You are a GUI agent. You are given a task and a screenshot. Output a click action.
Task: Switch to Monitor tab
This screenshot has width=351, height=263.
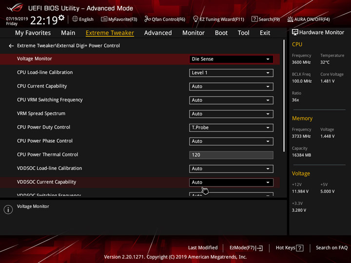pos(194,33)
